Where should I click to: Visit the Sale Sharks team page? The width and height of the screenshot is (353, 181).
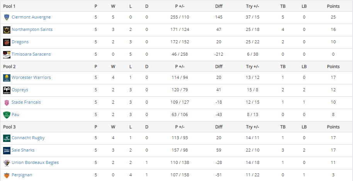pos(23,150)
